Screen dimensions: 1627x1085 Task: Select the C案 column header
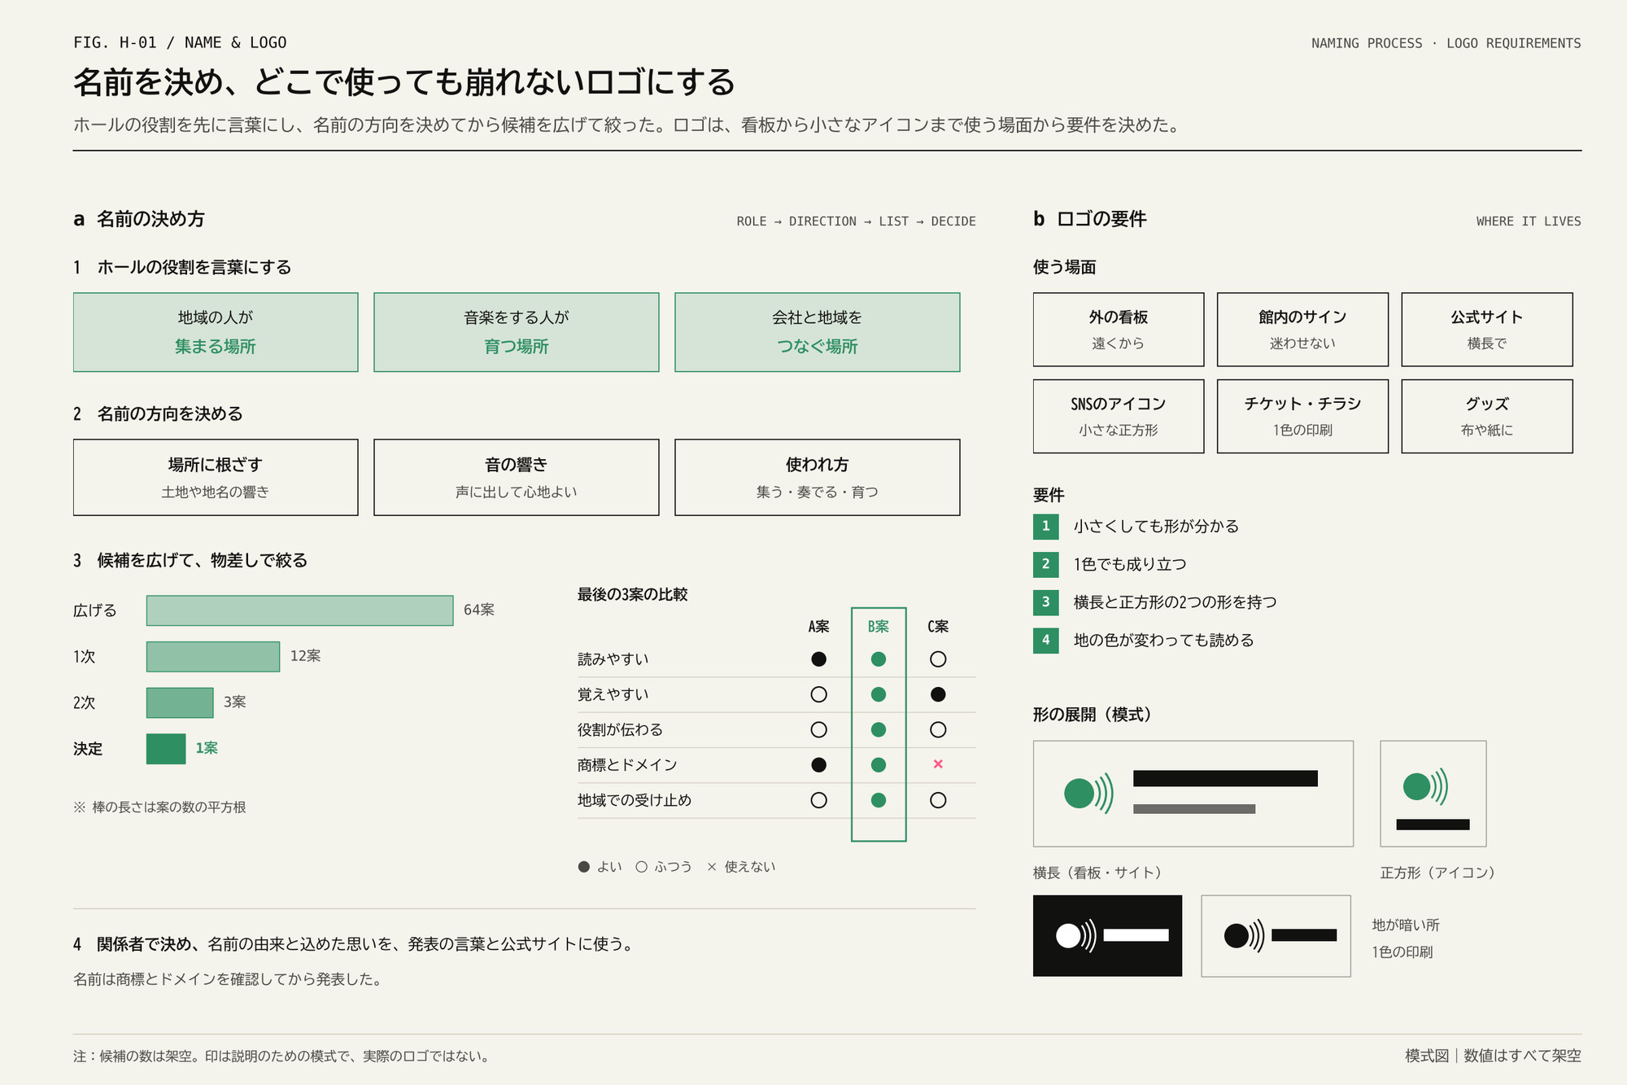tap(938, 627)
